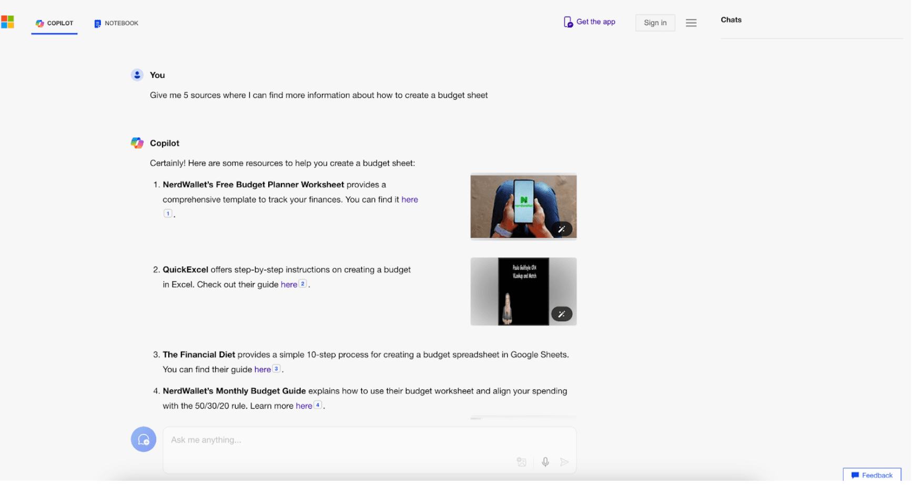Open the QuickExcel video thumbnail
Viewport: 912px width, 485px height.
523,291
